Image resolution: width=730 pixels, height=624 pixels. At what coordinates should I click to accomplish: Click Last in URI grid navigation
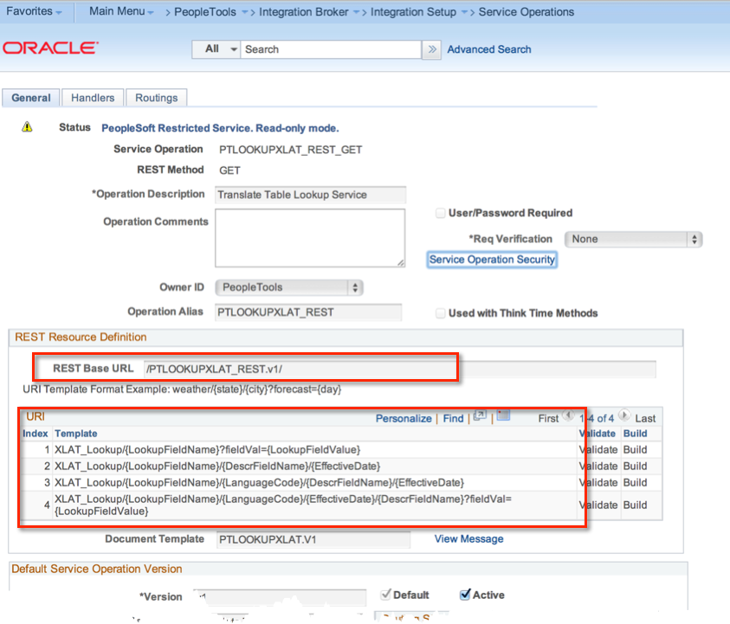tap(645, 418)
